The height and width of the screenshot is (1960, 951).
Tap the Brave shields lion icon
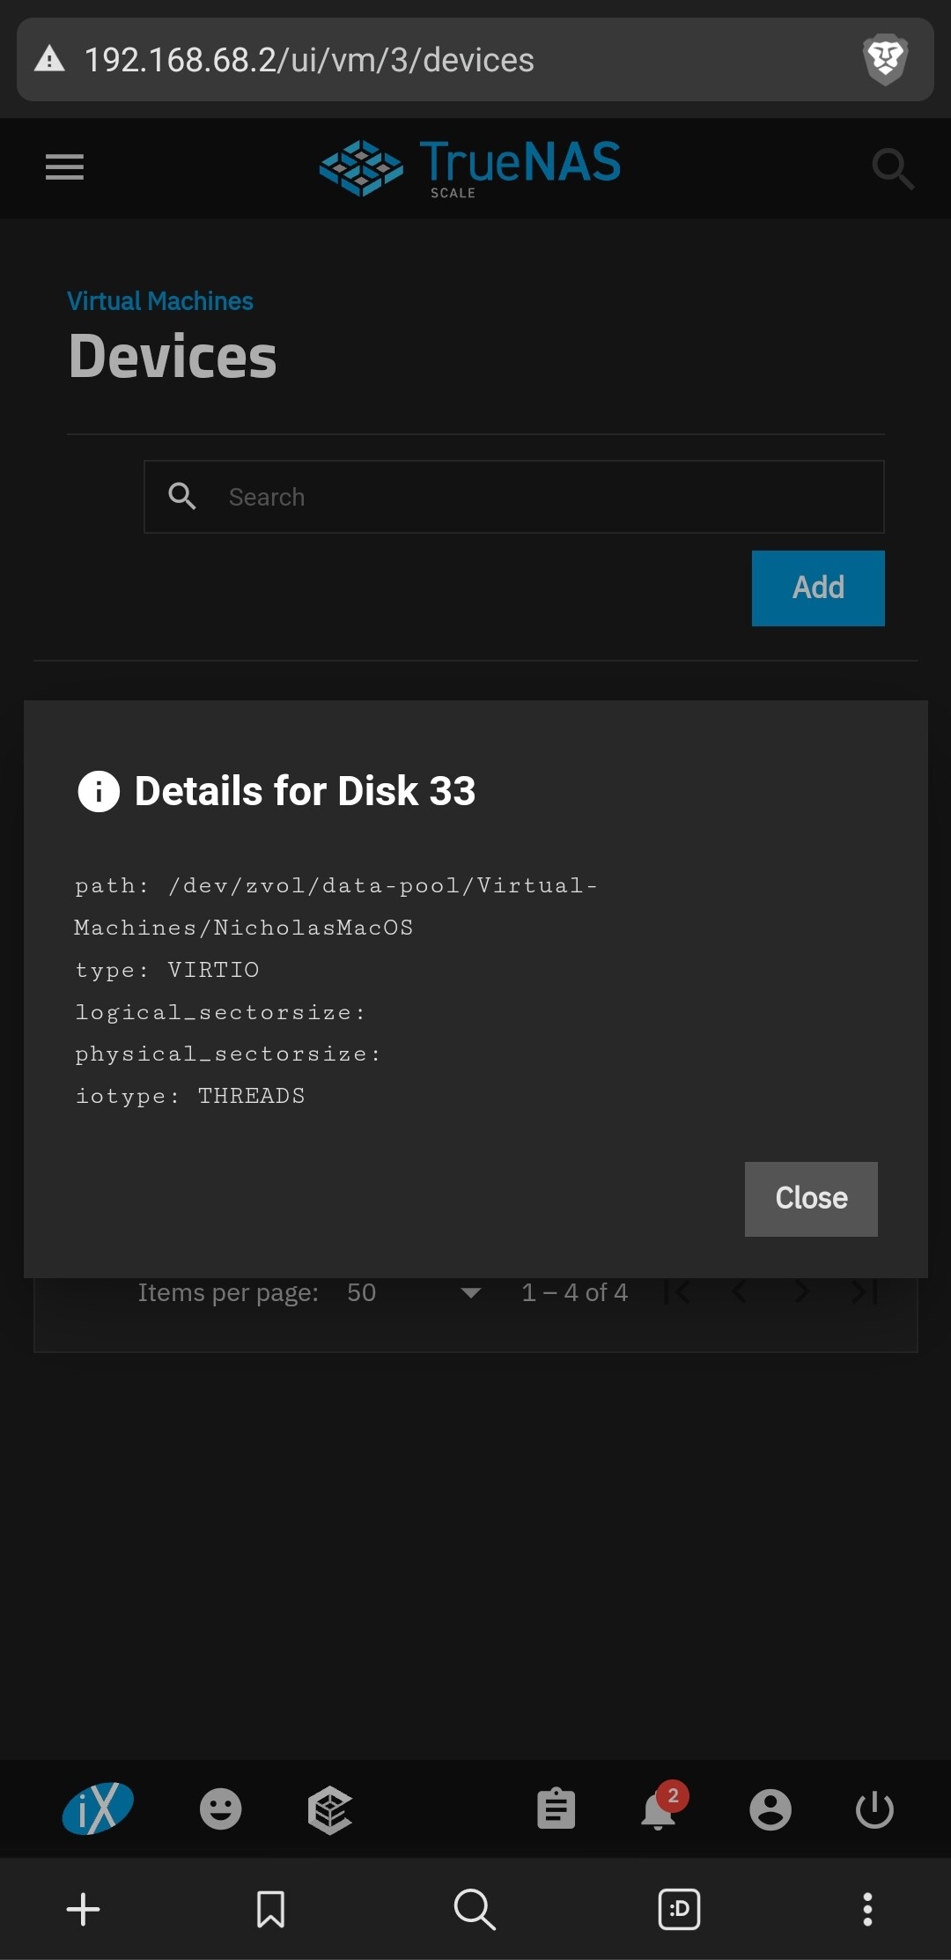tap(885, 59)
